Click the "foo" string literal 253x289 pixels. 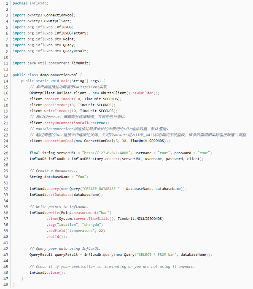[x=81, y=177]
